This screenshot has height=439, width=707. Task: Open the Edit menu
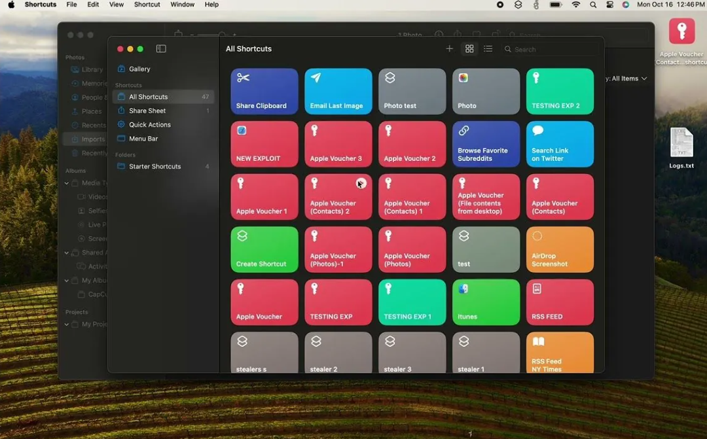click(93, 5)
